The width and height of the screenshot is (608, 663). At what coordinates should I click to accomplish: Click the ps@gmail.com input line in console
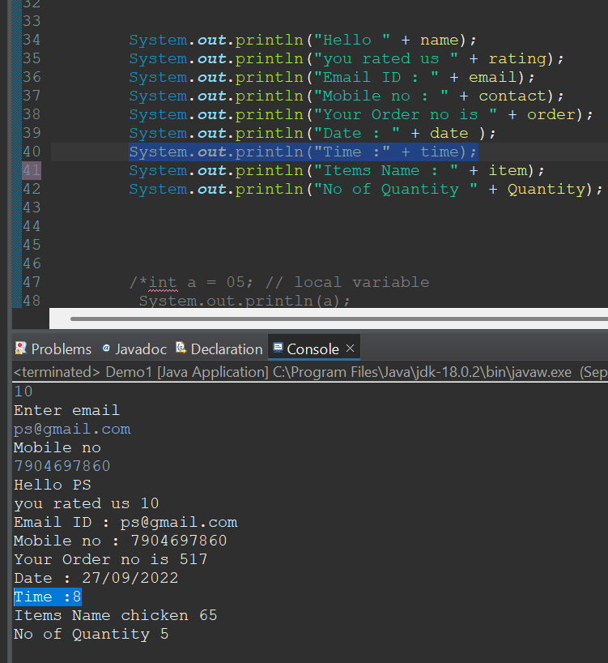click(x=72, y=429)
